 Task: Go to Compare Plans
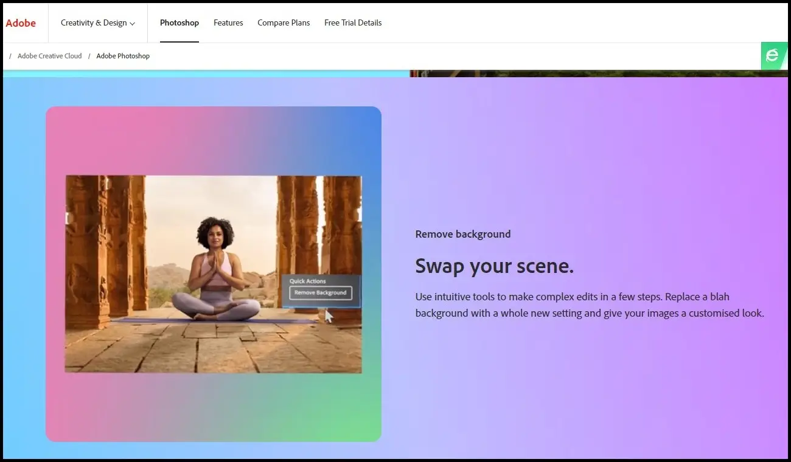tap(284, 23)
